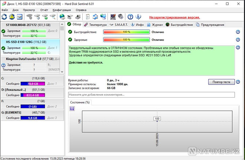Click the globe-over-disk toolbar icon
The image size is (245, 160).
[62, 17]
